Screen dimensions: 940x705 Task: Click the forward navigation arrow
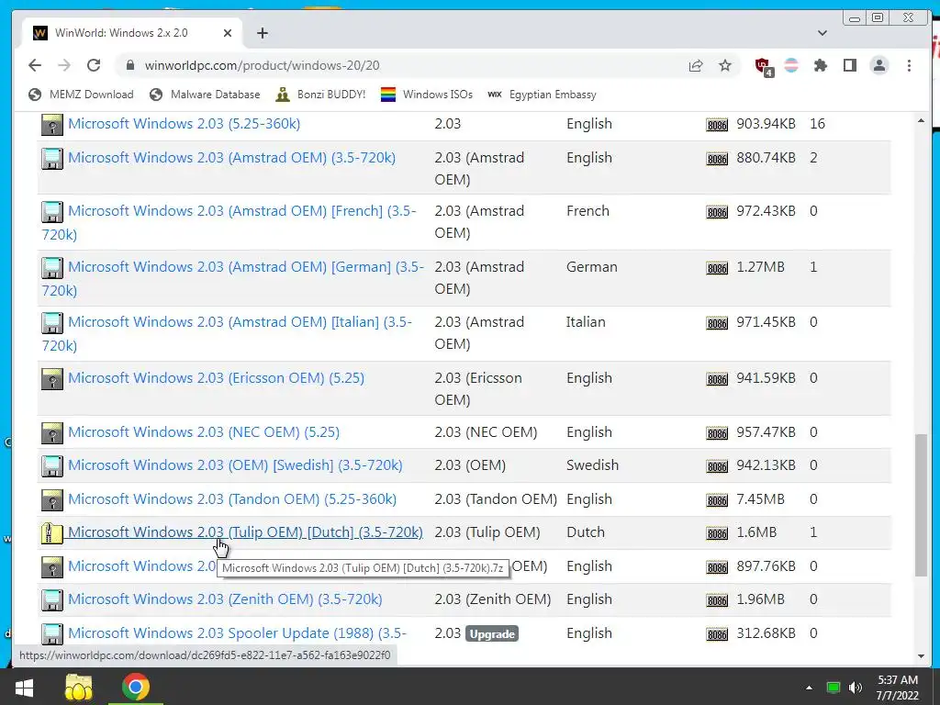click(x=64, y=65)
